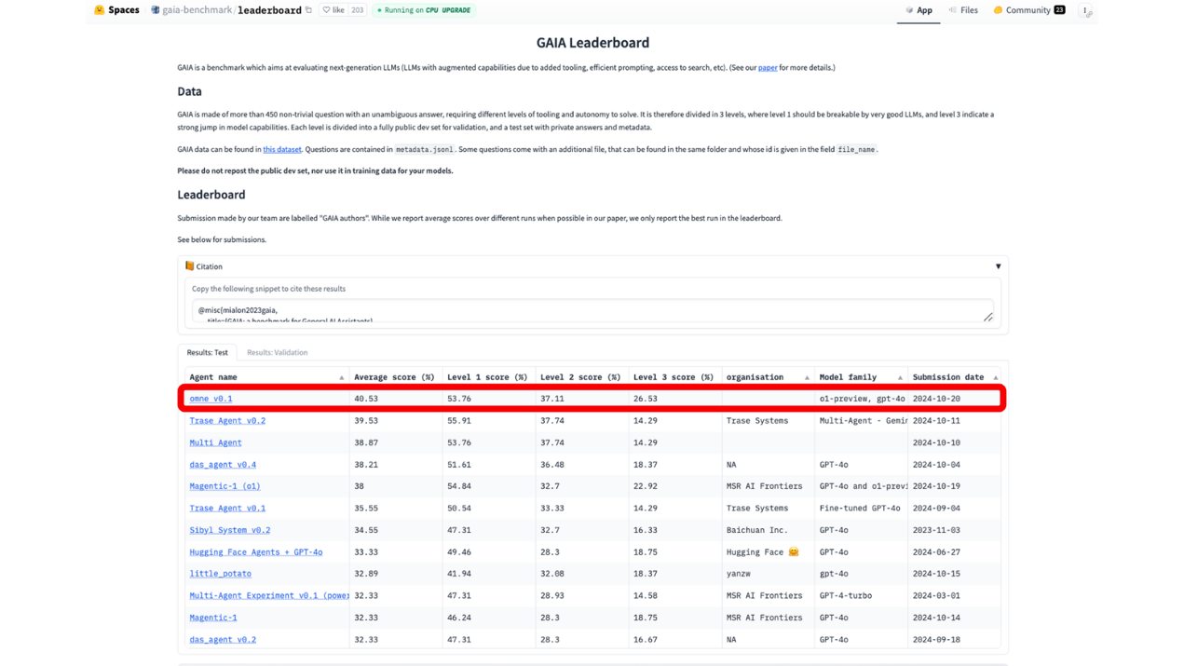
Task: Sort by Submission date with its arrow
Action: point(995,378)
